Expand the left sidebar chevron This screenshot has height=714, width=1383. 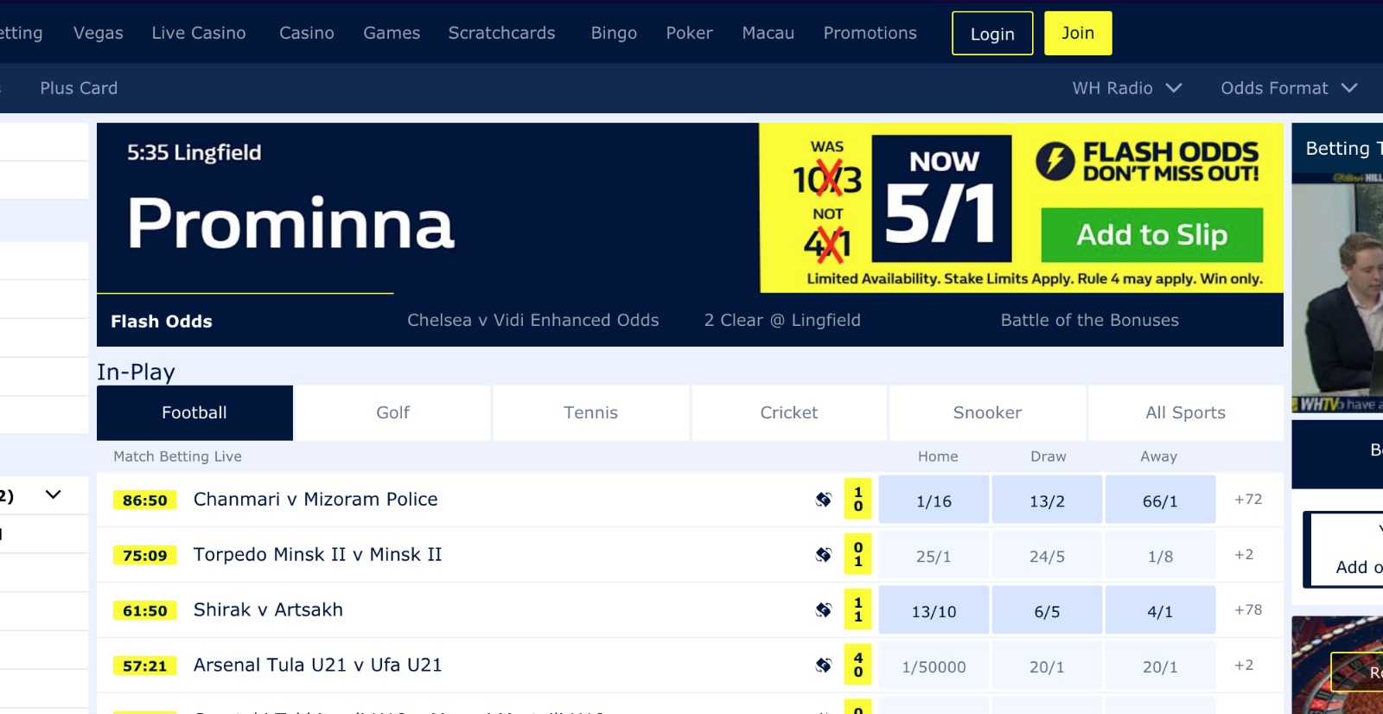click(54, 494)
